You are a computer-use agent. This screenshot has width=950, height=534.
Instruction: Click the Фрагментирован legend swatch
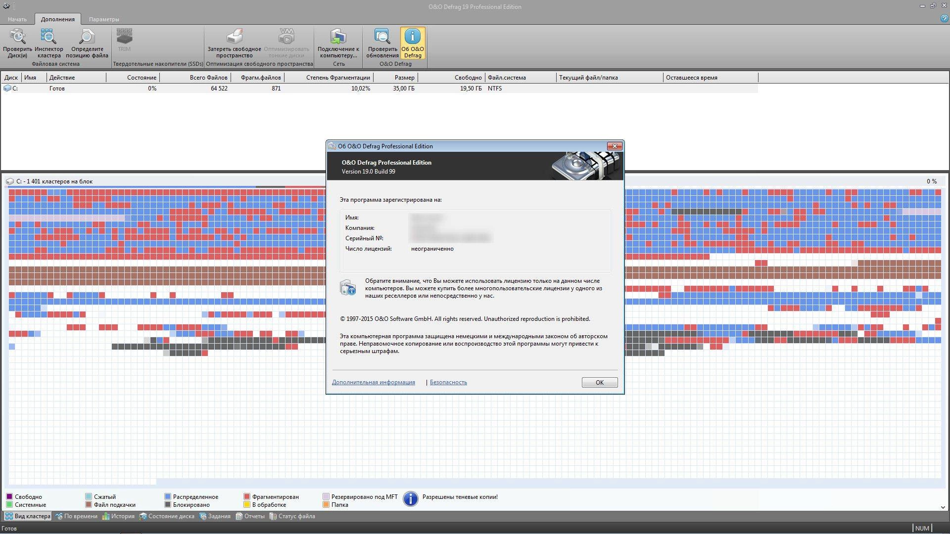pos(247,496)
